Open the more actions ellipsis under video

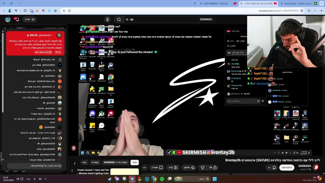click(x=144, y=167)
